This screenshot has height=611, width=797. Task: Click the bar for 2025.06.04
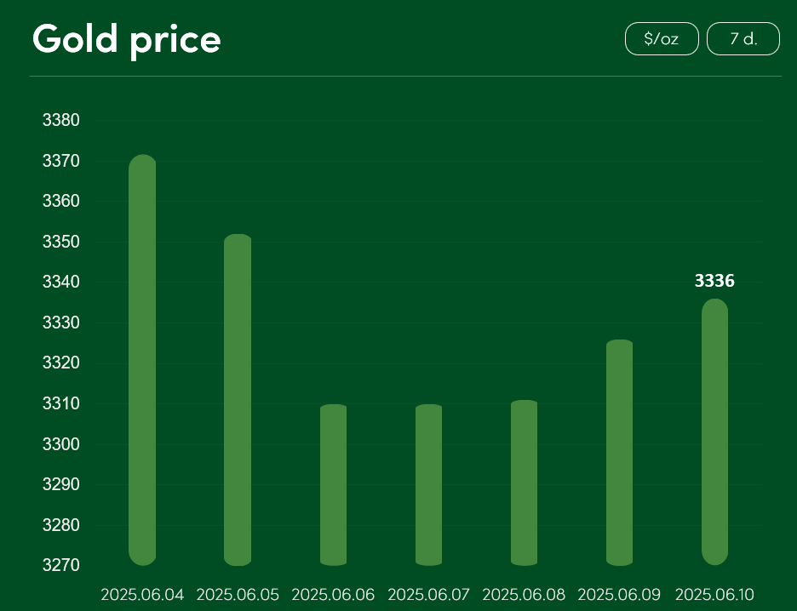coord(142,360)
